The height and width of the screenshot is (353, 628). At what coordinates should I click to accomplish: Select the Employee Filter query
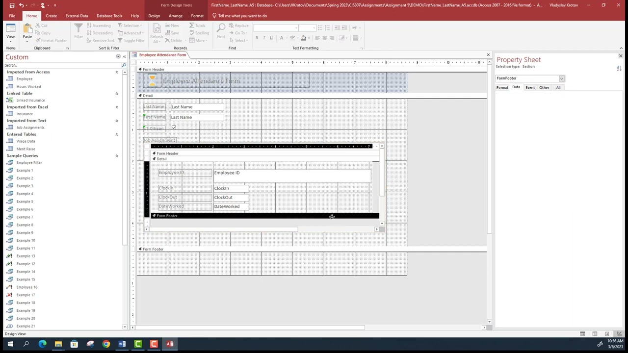click(29, 163)
